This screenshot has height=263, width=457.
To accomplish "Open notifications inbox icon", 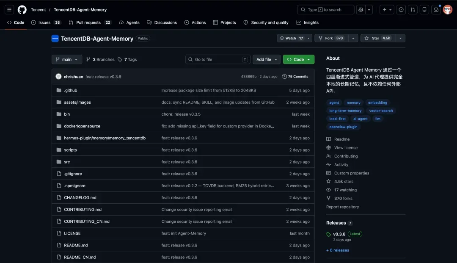I will [436, 10].
